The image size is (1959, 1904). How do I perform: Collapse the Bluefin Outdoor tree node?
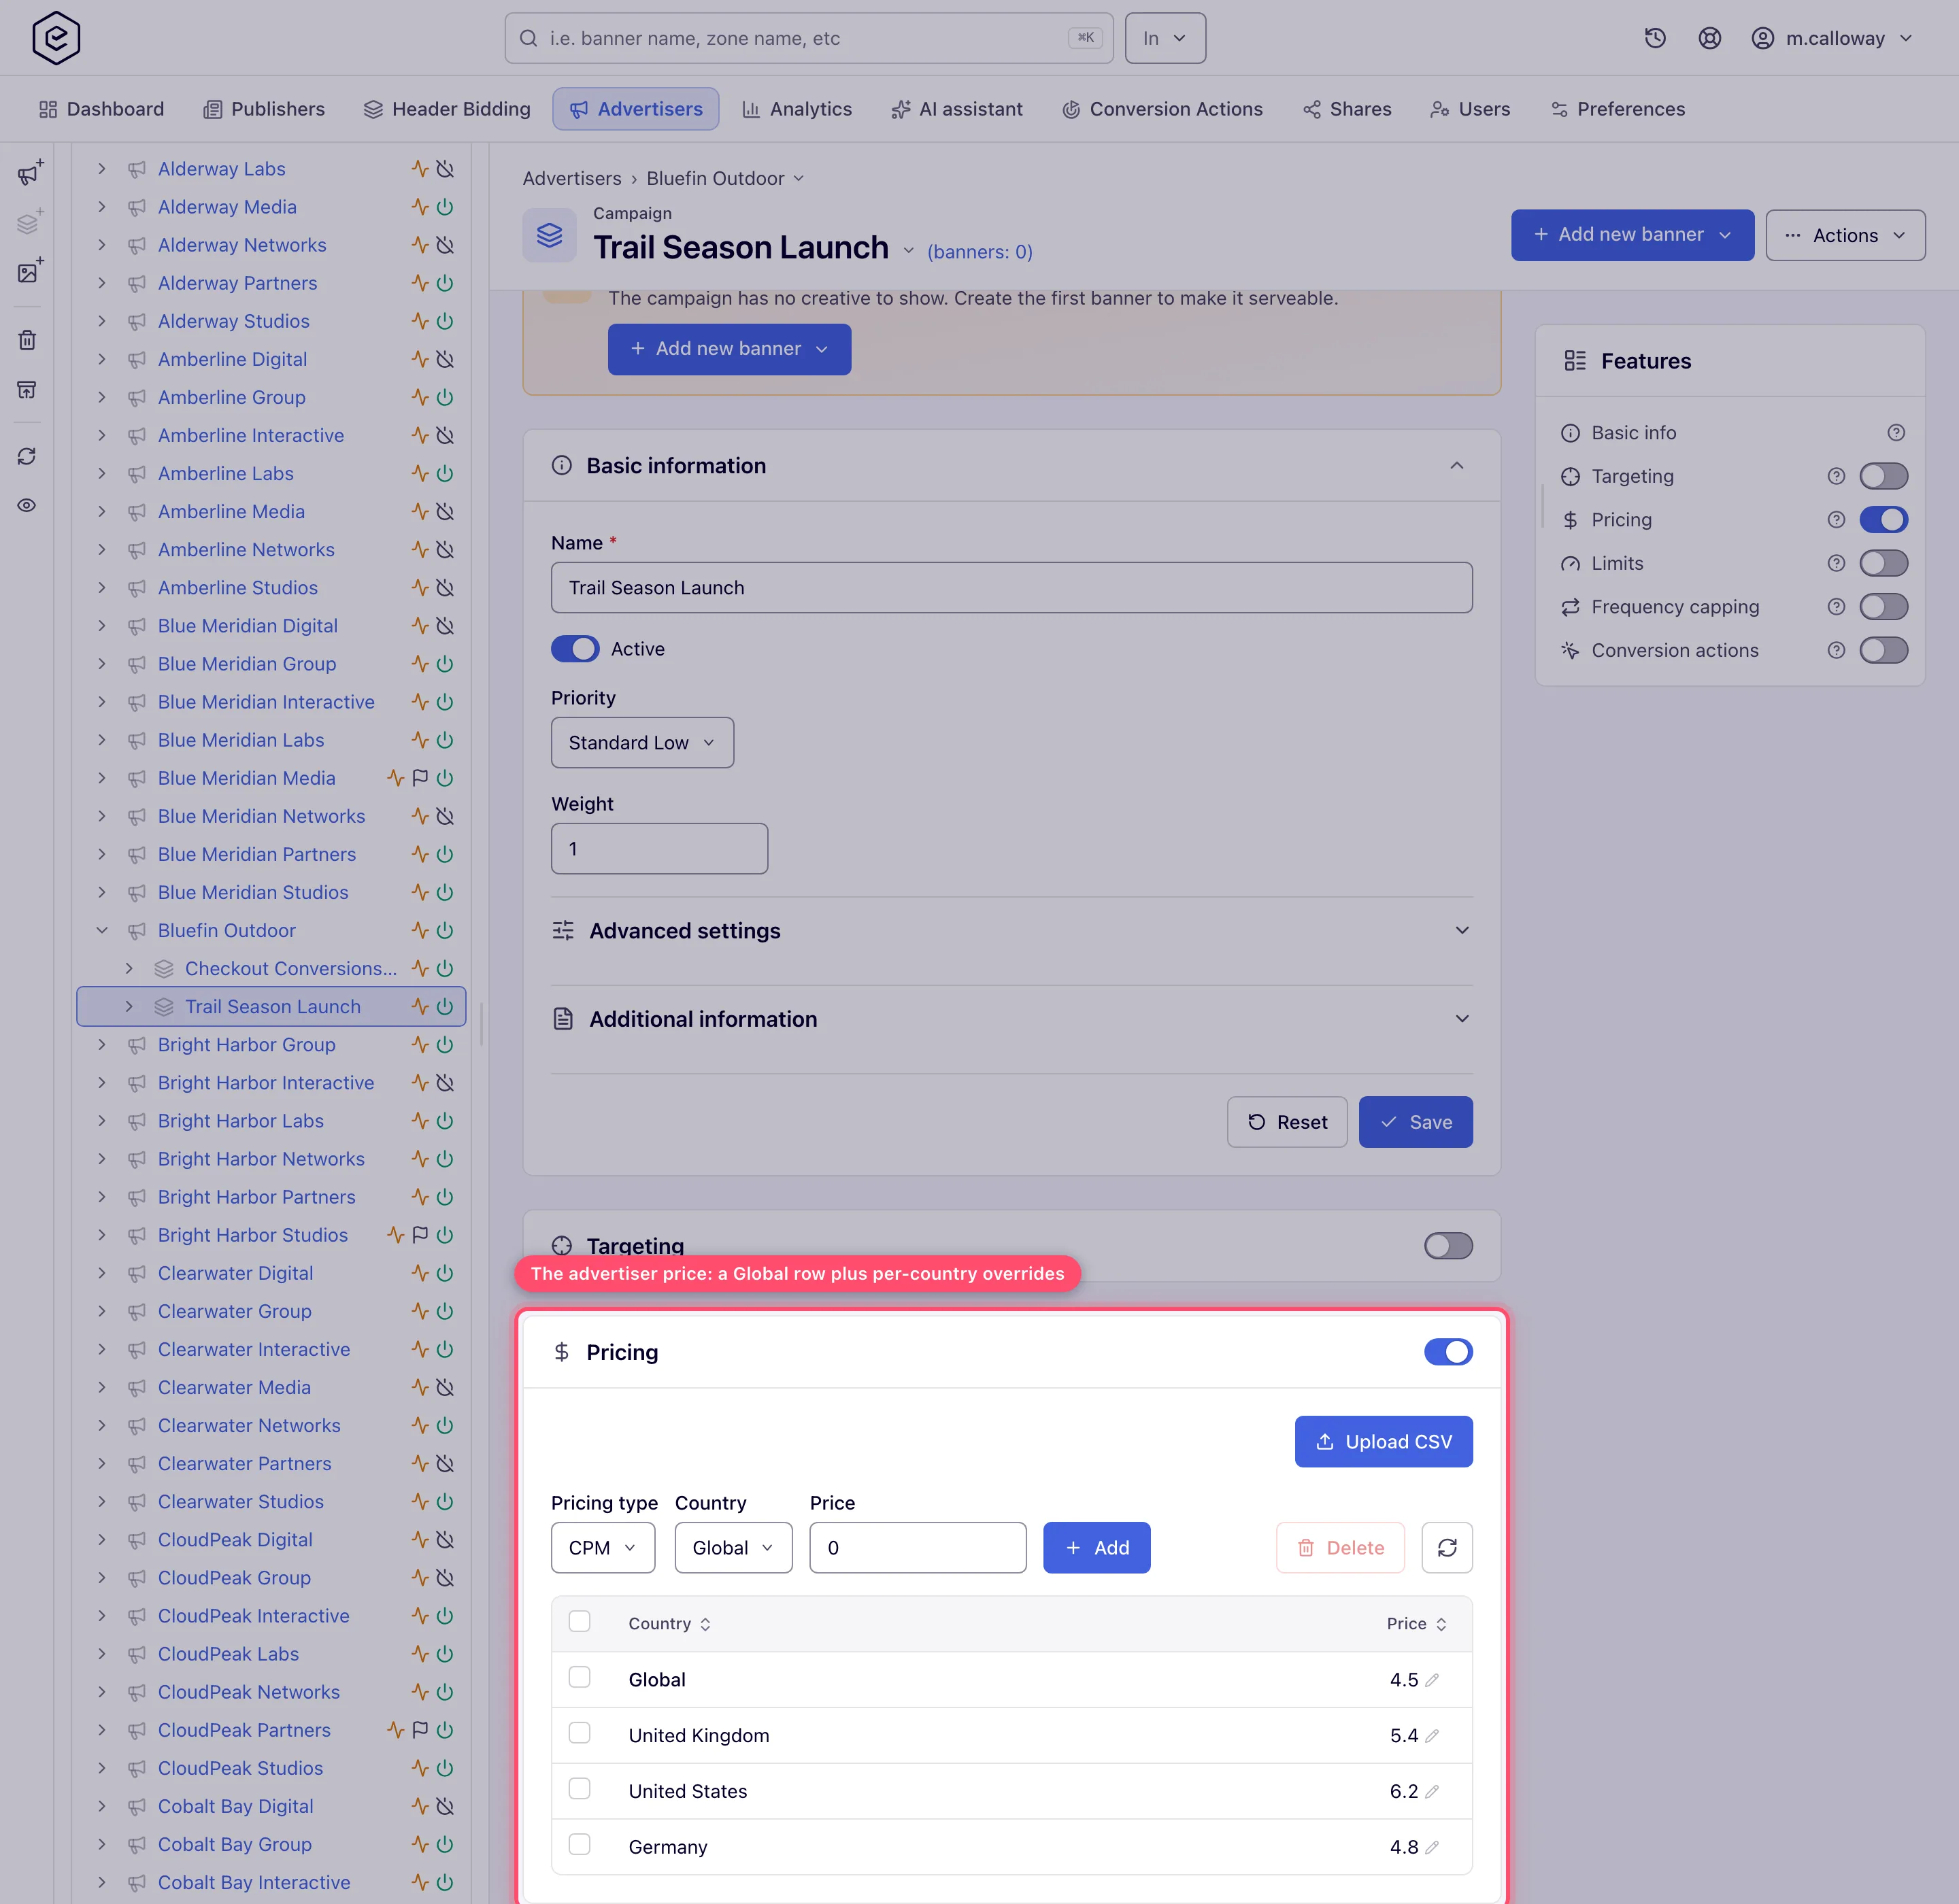101,931
